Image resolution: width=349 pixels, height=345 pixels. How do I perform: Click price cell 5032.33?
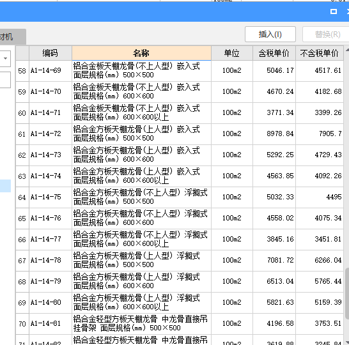click(274, 197)
